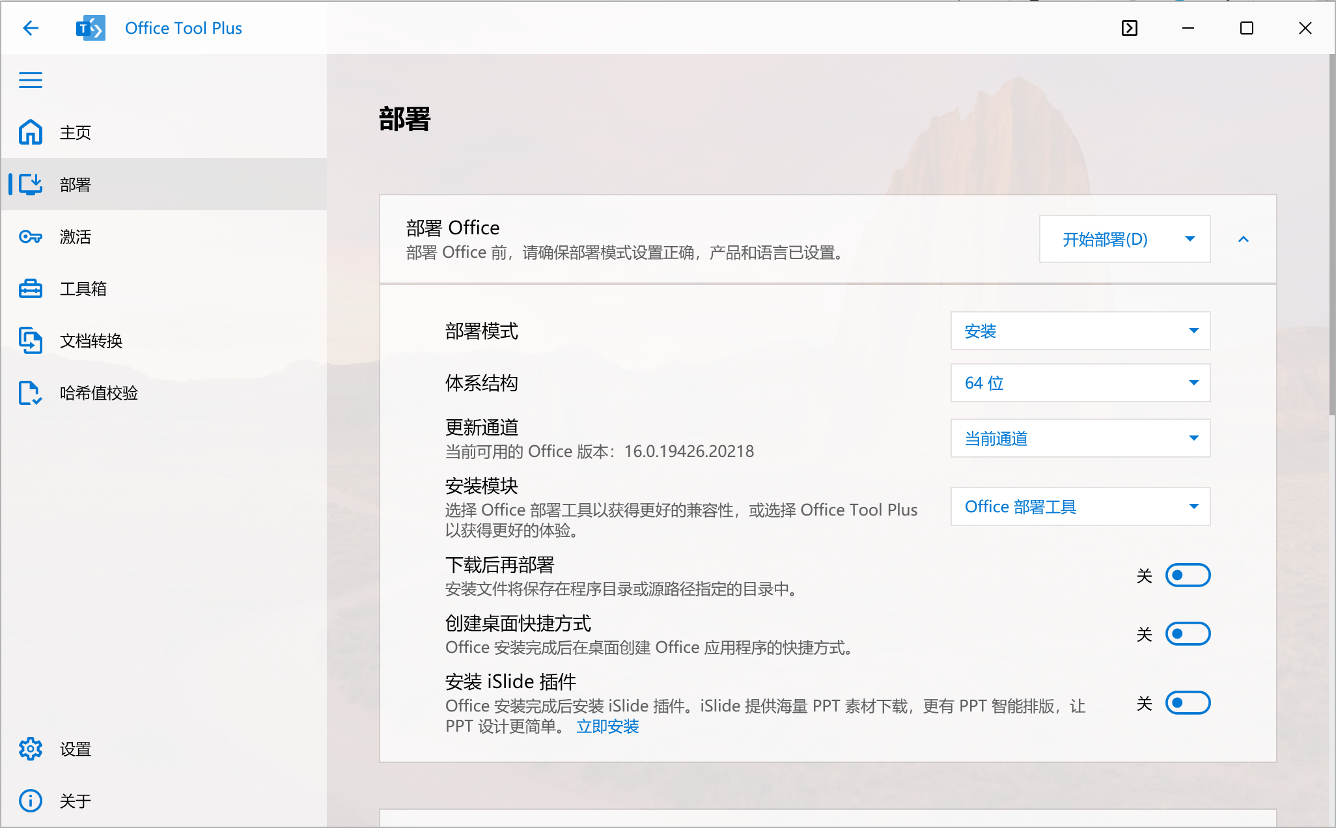
Task: Open the 部署模式 dropdown showing 安装
Action: (1079, 331)
